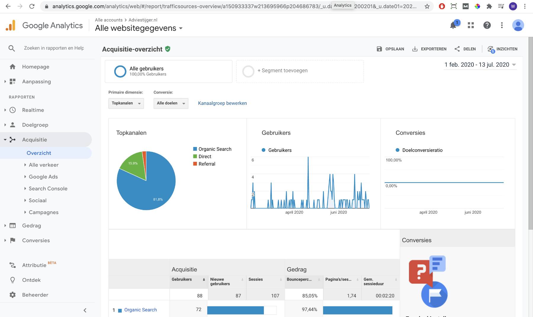Click the Ontdek lightbulb icon
This screenshot has height=317, width=533.
(12, 280)
